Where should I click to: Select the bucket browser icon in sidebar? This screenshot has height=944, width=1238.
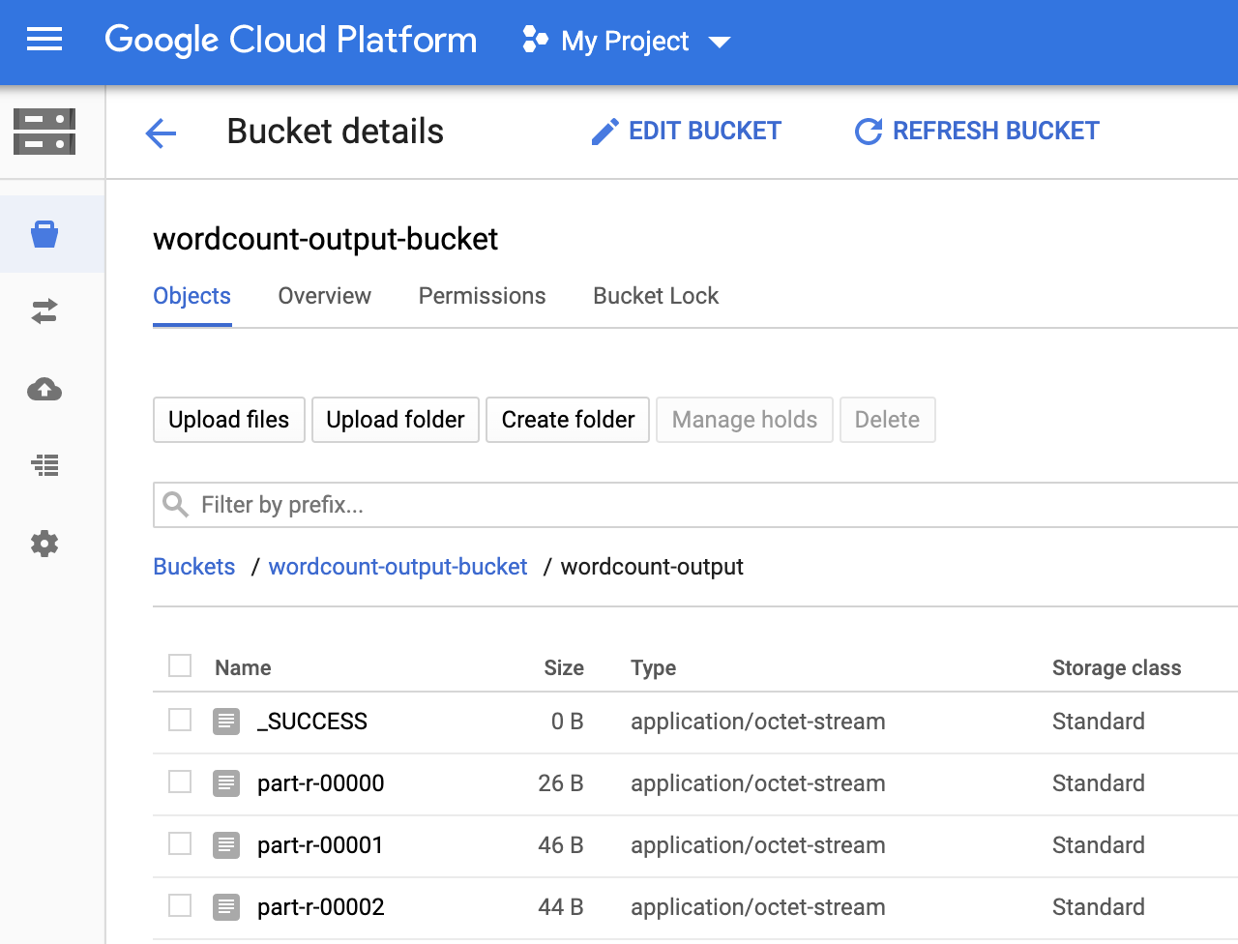click(x=44, y=234)
